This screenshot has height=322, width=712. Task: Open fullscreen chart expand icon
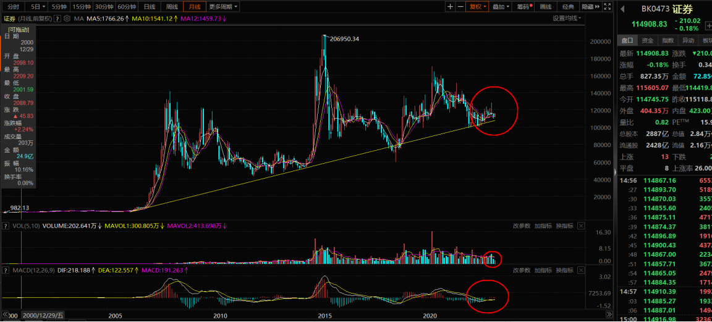pos(607,6)
